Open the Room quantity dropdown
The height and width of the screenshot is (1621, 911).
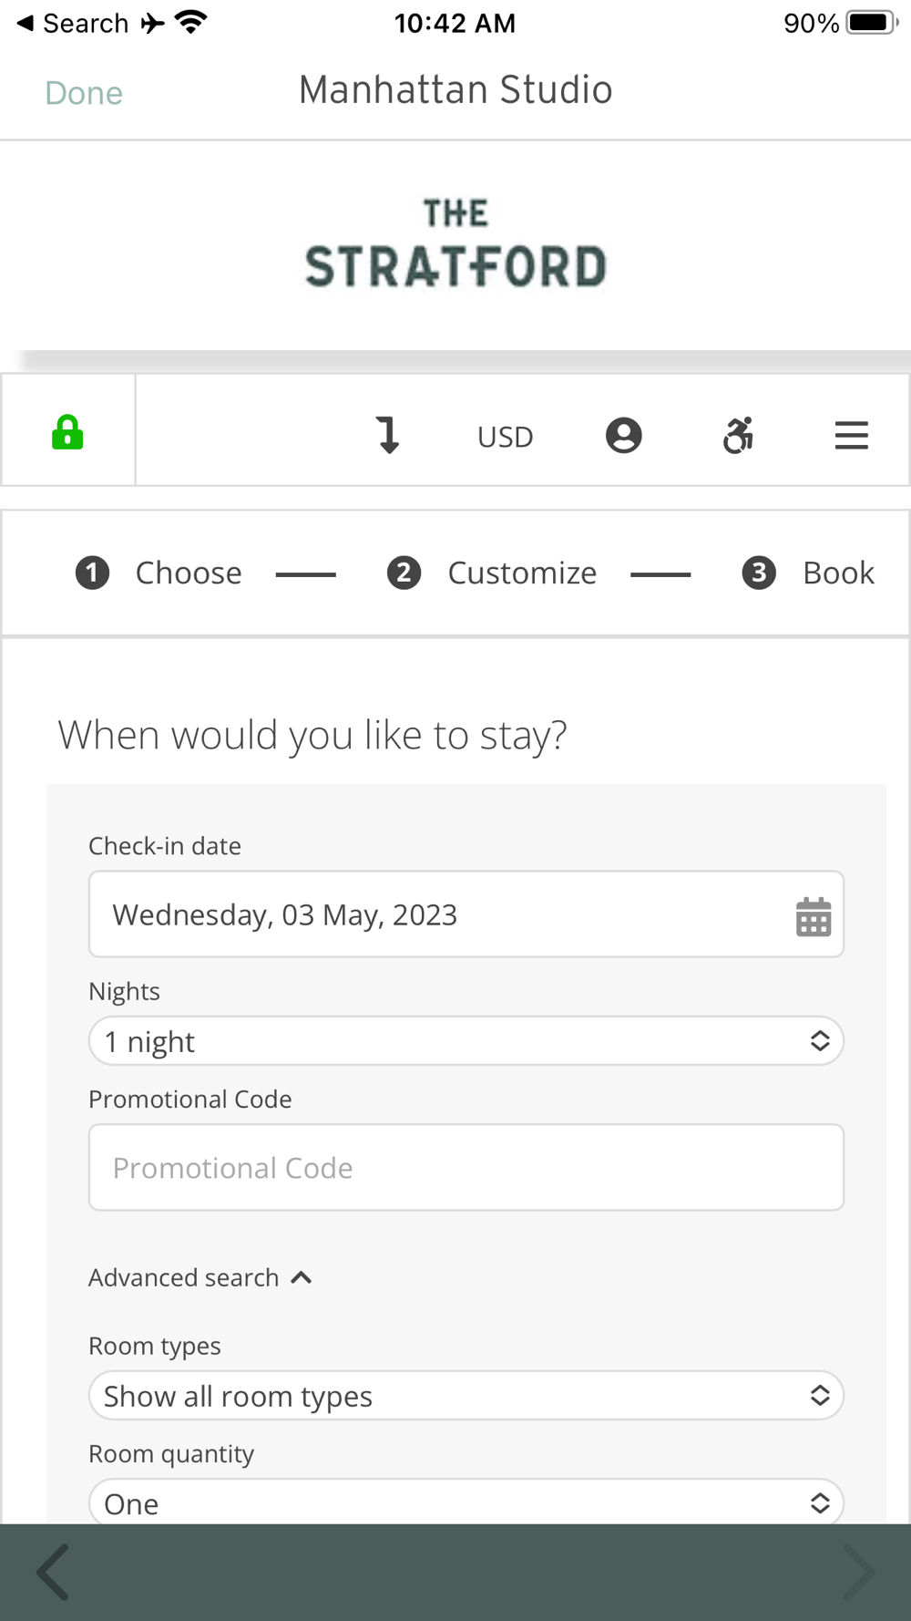466,1502
